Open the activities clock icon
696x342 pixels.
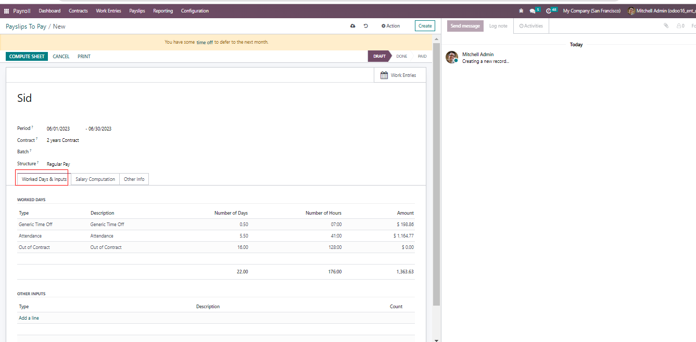click(549, 11)
